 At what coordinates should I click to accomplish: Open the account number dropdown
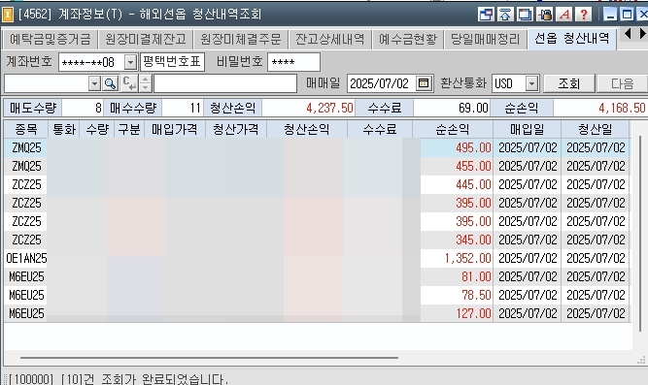(x=130, y=63)
